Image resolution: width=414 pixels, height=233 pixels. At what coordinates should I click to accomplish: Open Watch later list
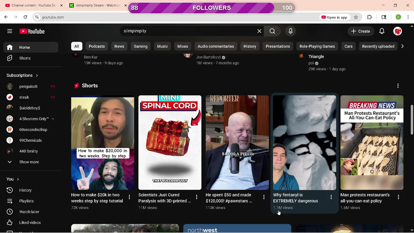pos(31,212)
